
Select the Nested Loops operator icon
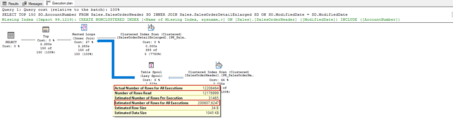(x=84, y=28)
